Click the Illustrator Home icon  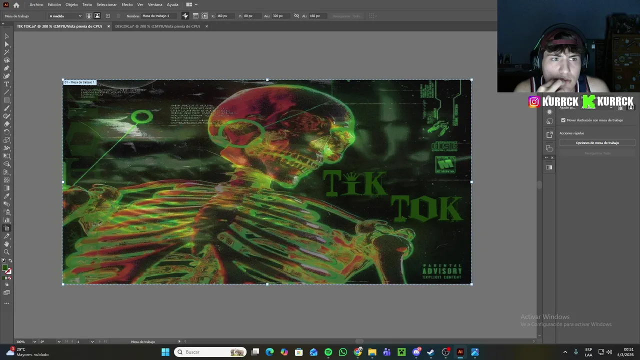[x=16, y=5]
